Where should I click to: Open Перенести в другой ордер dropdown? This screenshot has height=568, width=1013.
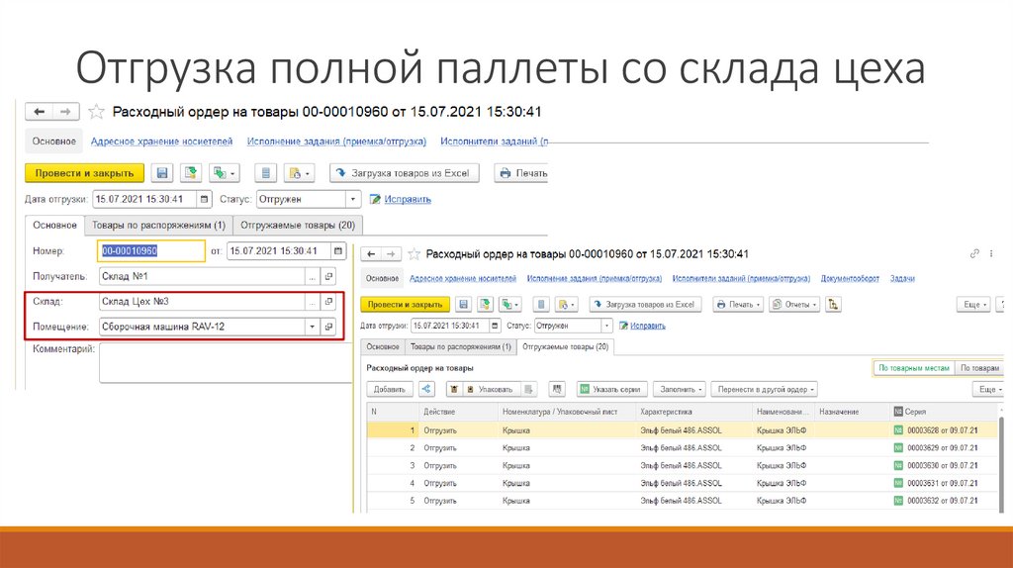pyautogui.click(x=765, y=389)
